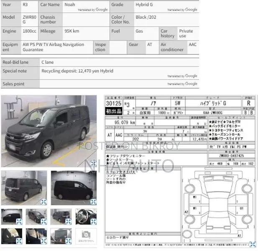Image resolution: width=258 pixels, height=251 pixels.
Task: Click the 'Grade' label cell
Action: (x=122, y=7)
